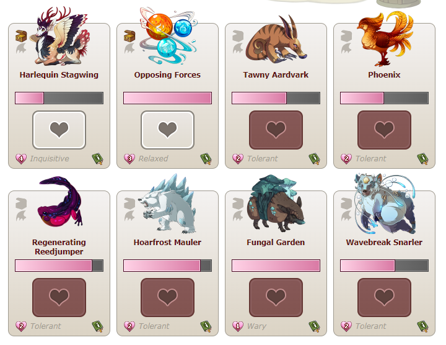Open Opposing Forces green info book
This screenshot has height=345, width=446.
[206, 159]
